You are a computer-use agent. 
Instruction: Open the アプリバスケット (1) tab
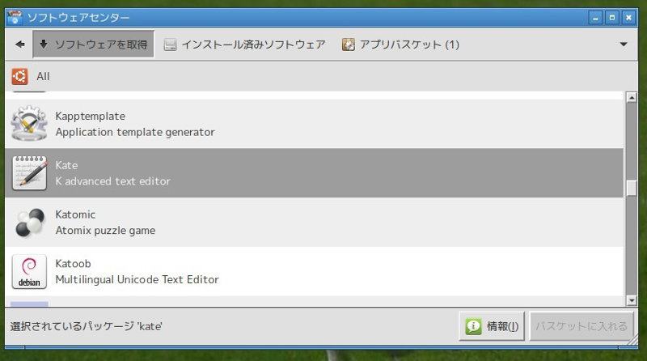(x=400, y=45)
